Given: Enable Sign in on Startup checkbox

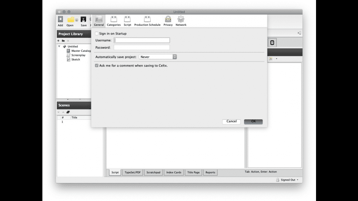Looking at the screenshot, I should tap(97, 34).
